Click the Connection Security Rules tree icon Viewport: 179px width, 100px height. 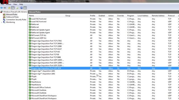coord(4,20)
